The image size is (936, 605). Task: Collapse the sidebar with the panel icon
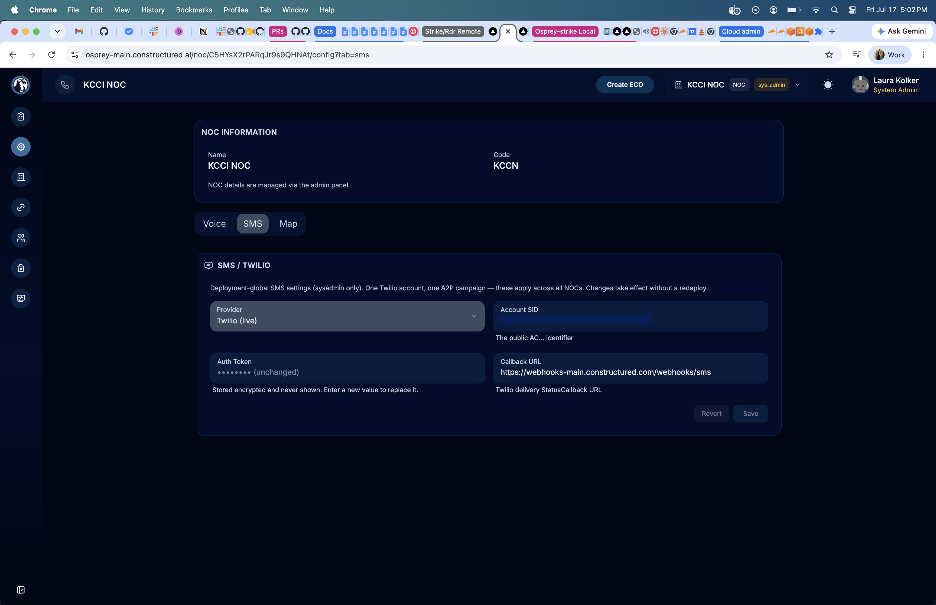21,590
